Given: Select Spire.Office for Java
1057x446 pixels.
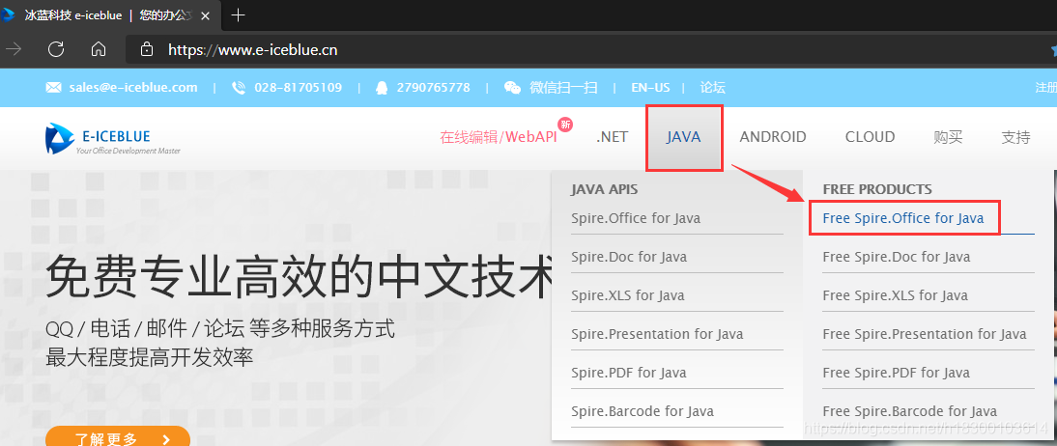Looking at the screenshot, I should click(x=636, y=218).
